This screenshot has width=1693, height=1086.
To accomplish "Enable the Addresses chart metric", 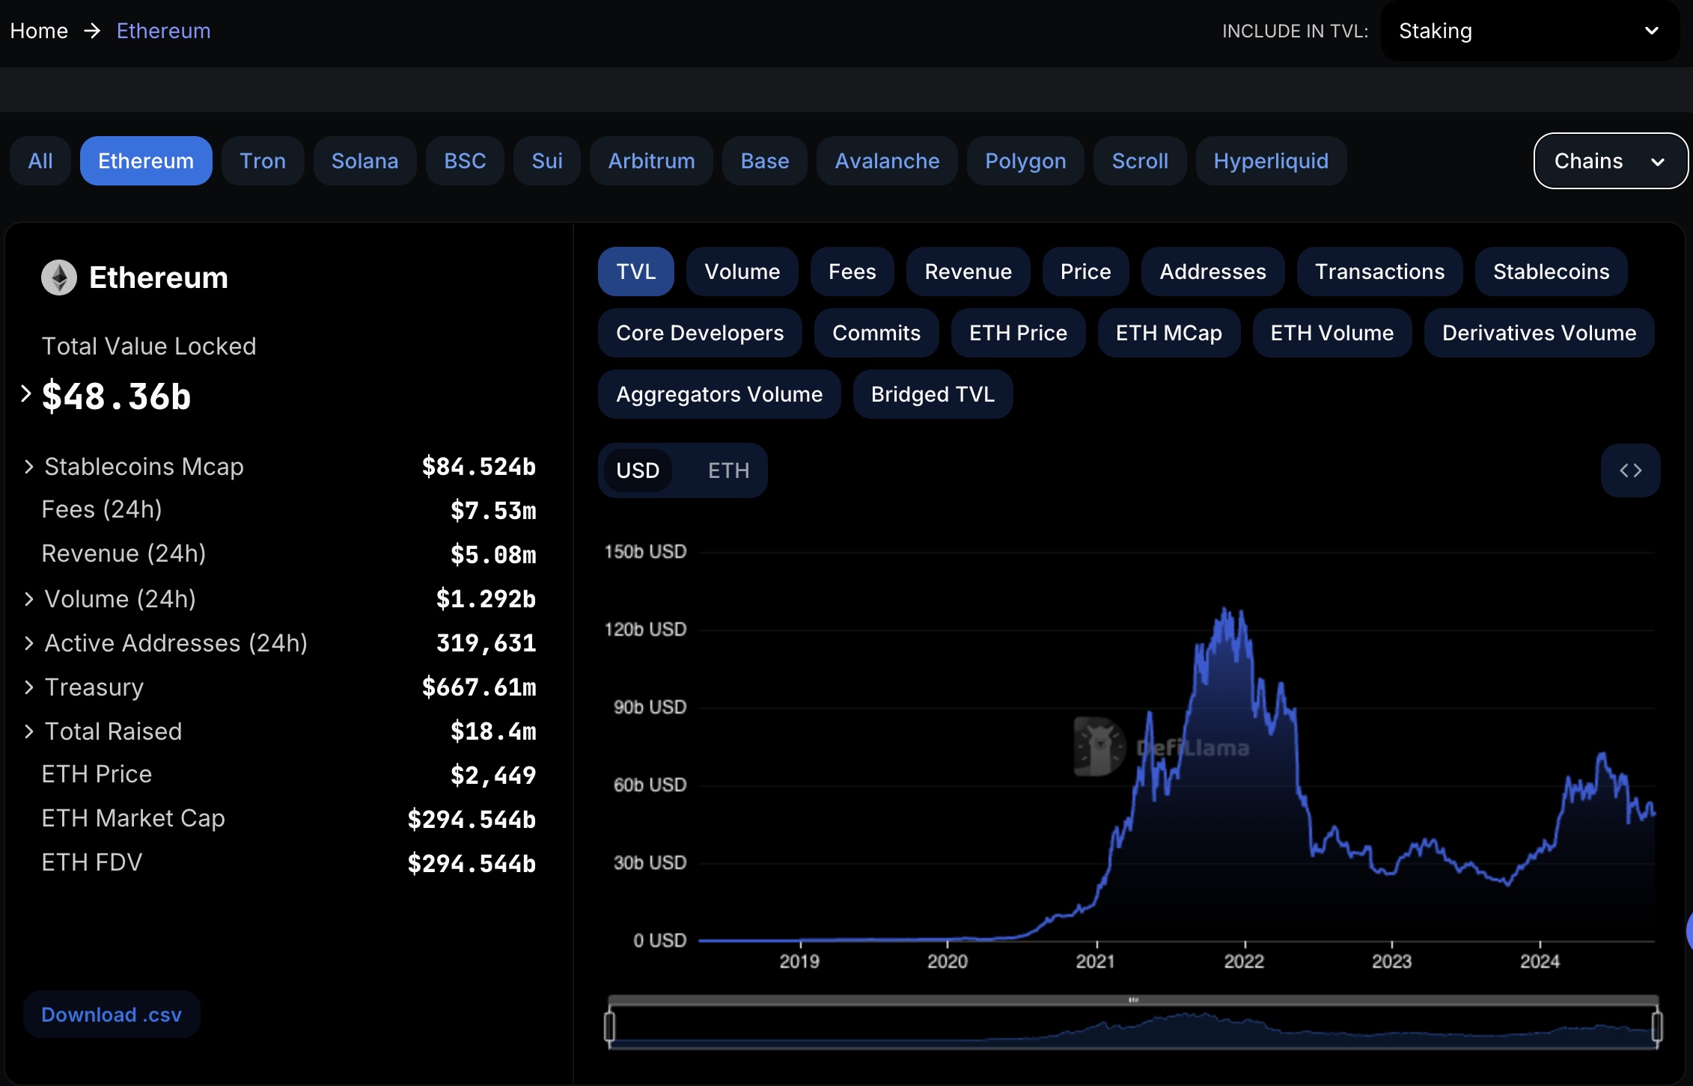I will (x=1212, y=271).
